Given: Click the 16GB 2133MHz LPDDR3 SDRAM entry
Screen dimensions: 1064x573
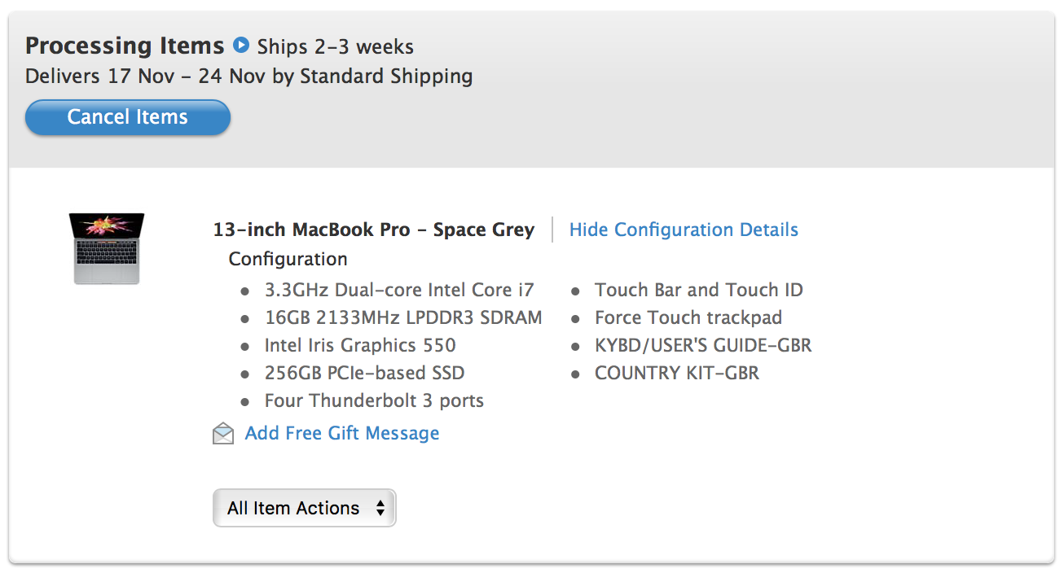Looking at the screenshot, I should pyautogui.click(x=403, y=318).
